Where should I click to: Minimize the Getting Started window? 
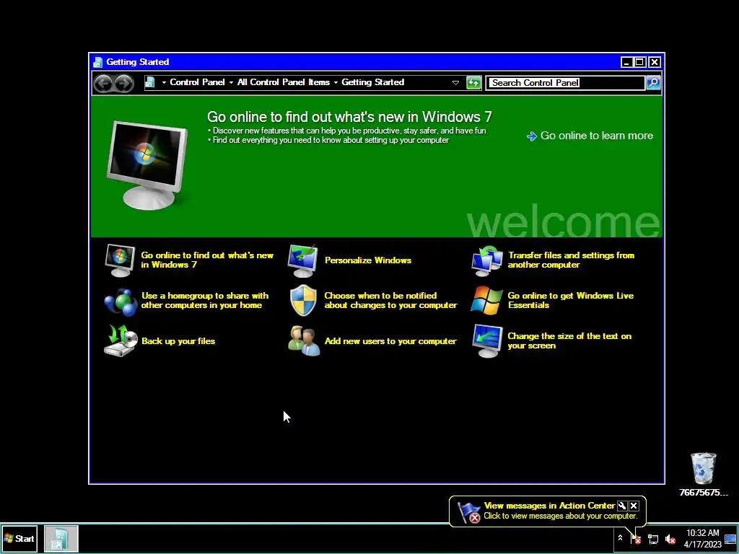(x=626, y=62)
